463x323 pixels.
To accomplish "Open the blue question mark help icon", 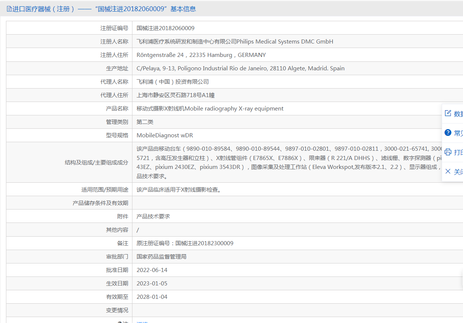I will click(x=448, y=133).
